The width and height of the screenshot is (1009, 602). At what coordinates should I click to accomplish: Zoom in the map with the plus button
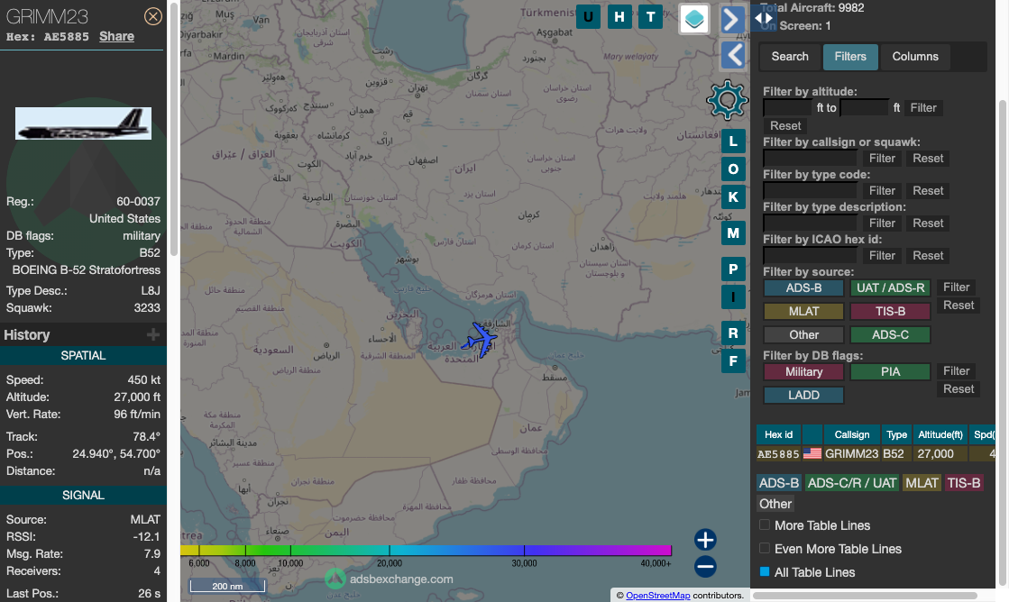[705, 540]
